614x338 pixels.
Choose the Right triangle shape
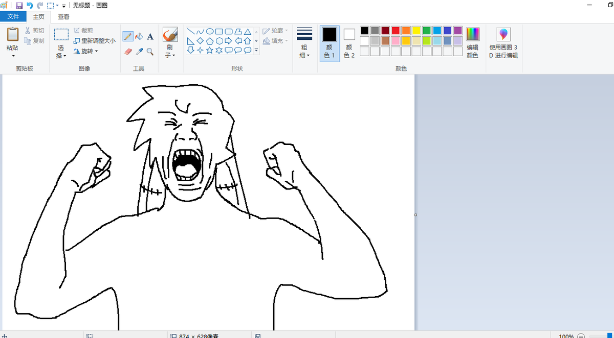point(191,41)
